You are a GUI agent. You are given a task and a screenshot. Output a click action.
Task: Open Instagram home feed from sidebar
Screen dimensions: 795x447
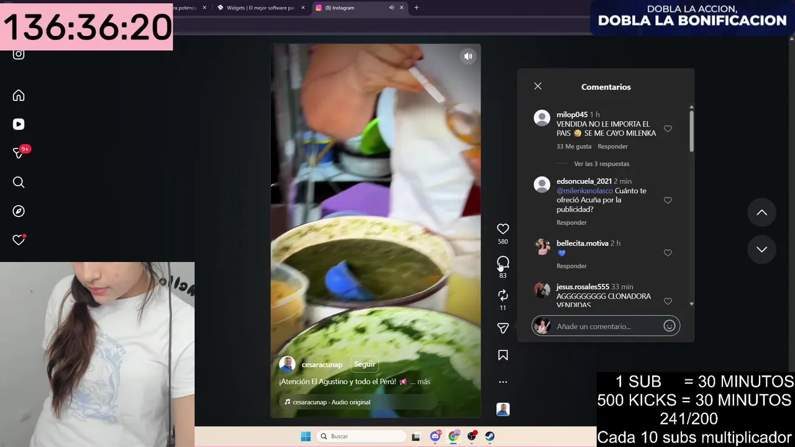[x=19, y=95]
